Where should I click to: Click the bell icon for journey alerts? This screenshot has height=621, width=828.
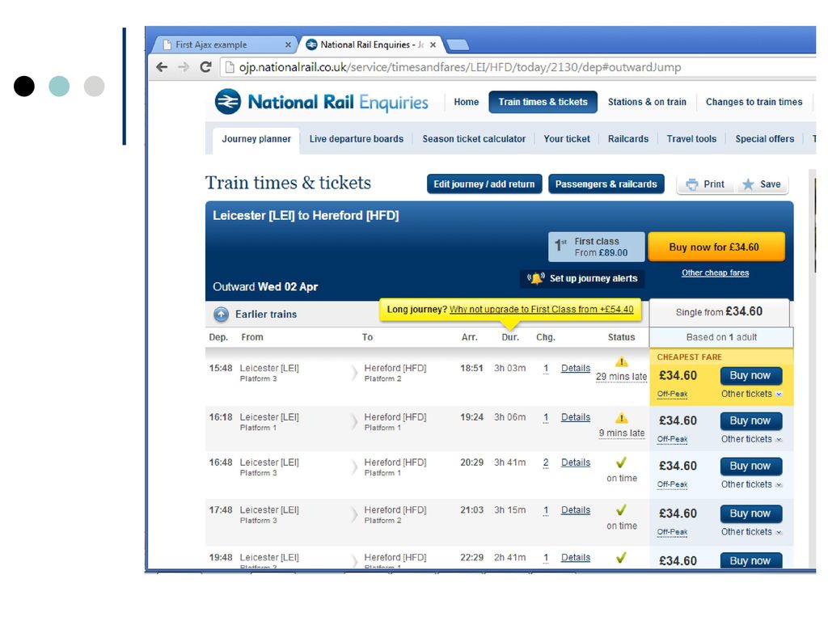point(535,278)
